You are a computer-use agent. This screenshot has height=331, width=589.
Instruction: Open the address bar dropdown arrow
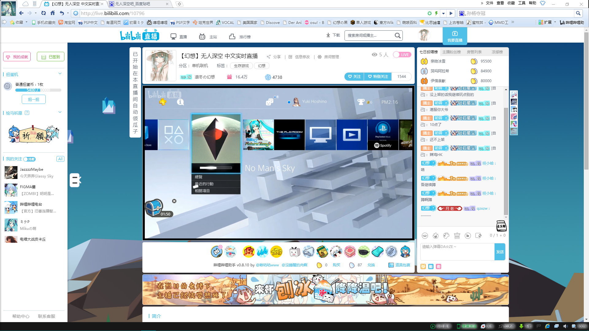click(x=443, y=13)
